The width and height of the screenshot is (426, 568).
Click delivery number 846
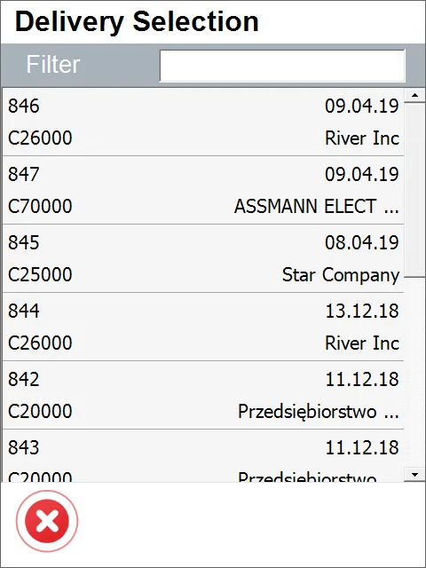tap(24, 106)
